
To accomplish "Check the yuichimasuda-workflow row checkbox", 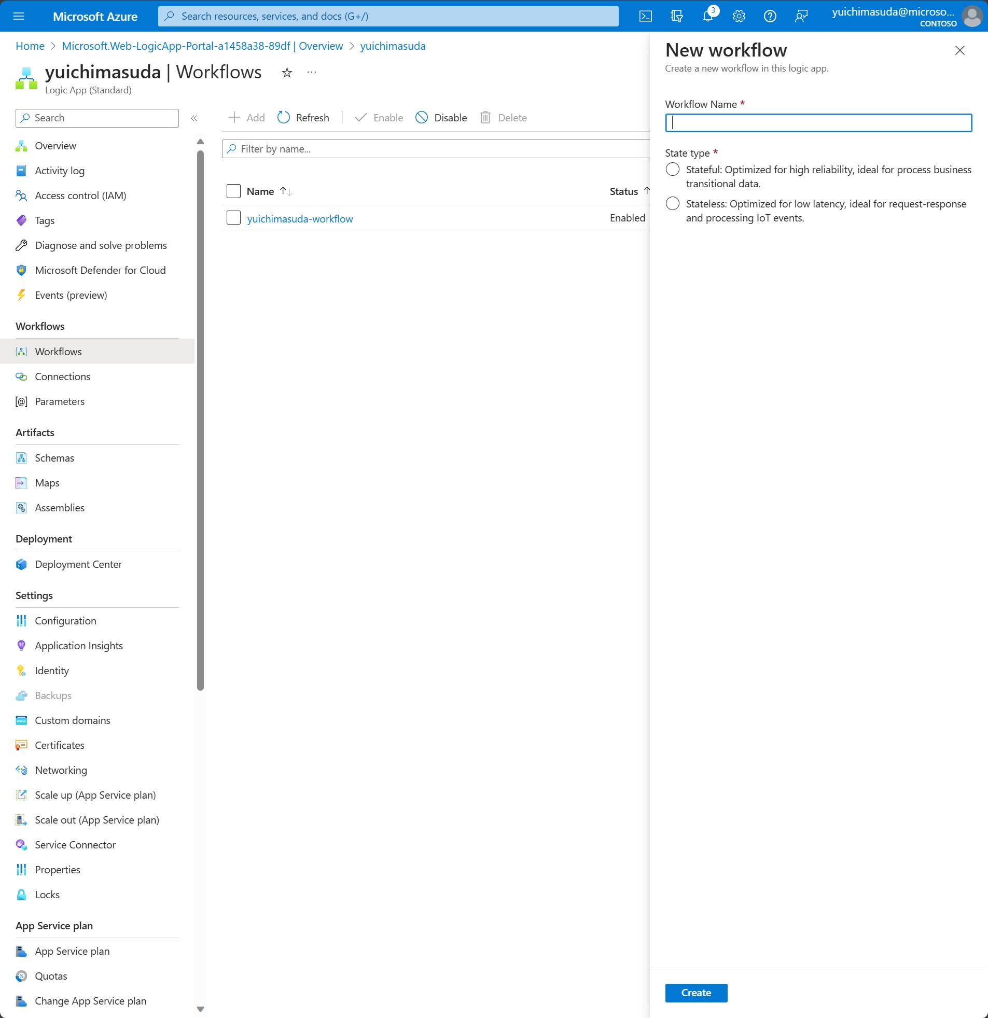I will [x=233, y=218].
